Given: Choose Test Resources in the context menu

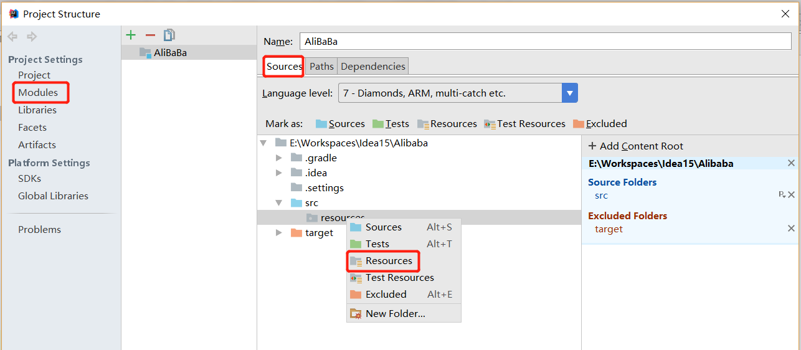Looking at the screenshot, I should point(404,277).
